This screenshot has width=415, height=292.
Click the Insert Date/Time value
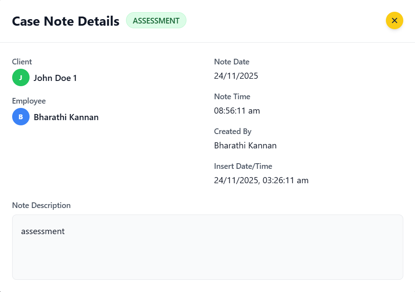click(261, 181)
